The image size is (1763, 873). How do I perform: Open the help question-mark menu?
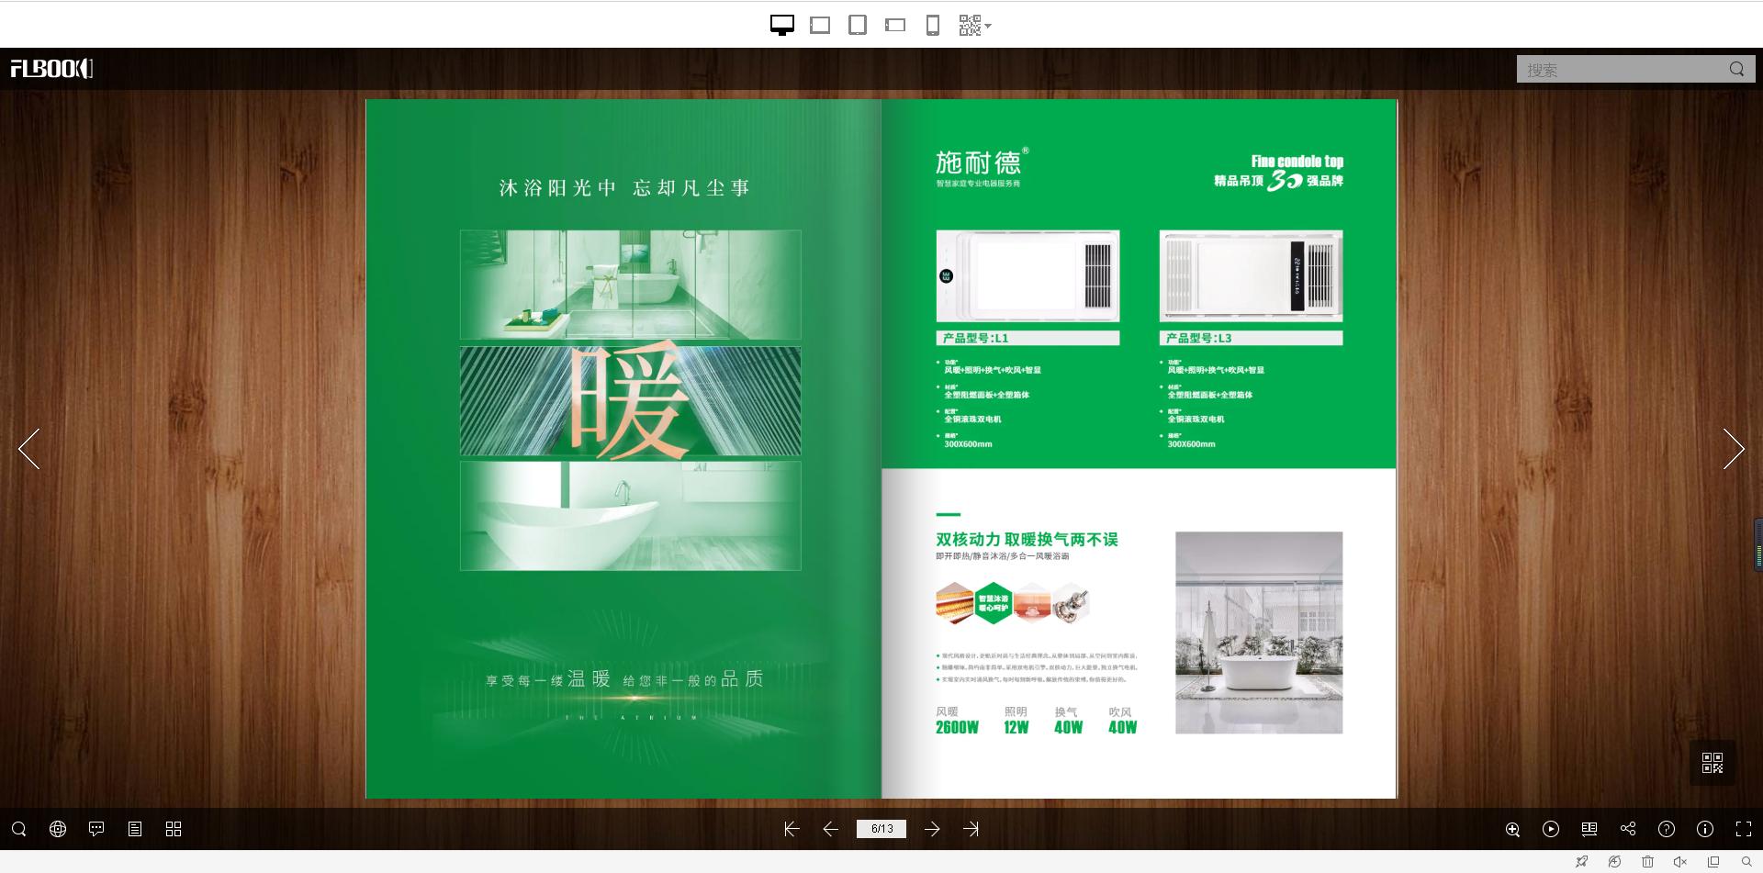pyautogui.click(x=1668, y=829)
